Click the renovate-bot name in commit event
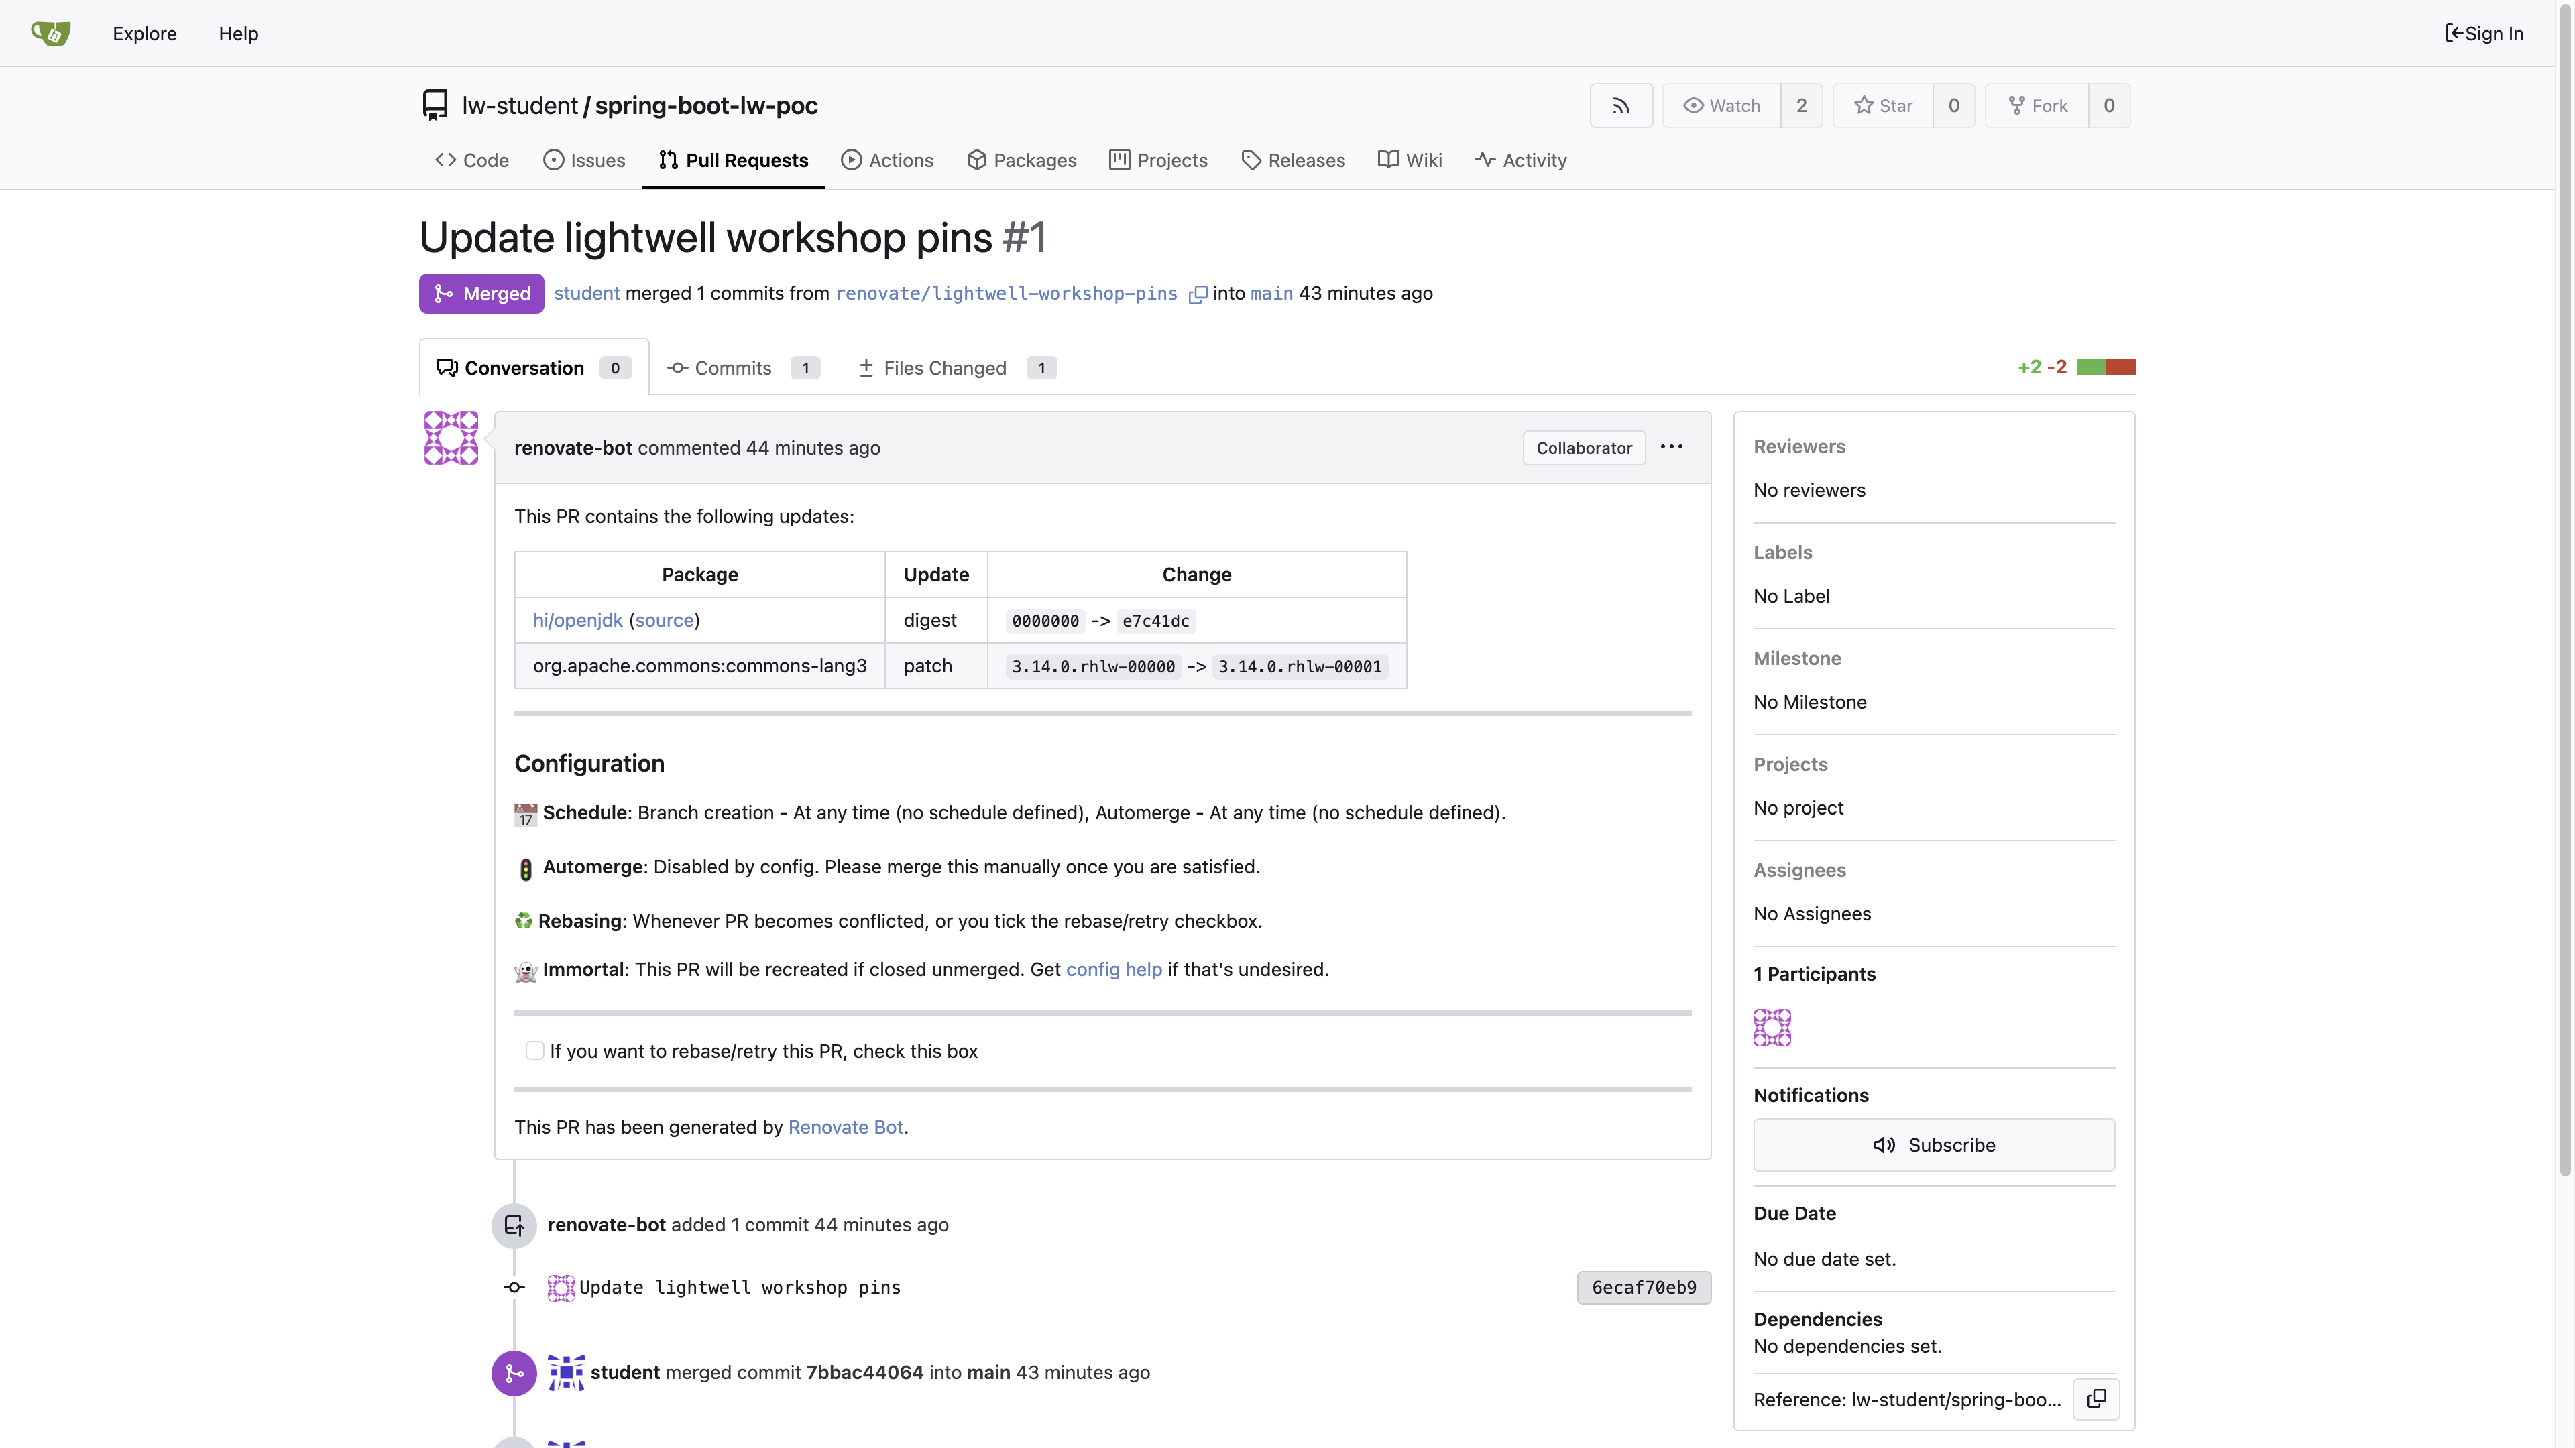Viewport: 2575px width, 1448px height. (x=606, y=1225)
